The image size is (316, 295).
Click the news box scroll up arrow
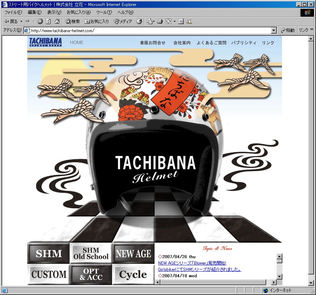[279, 256]
